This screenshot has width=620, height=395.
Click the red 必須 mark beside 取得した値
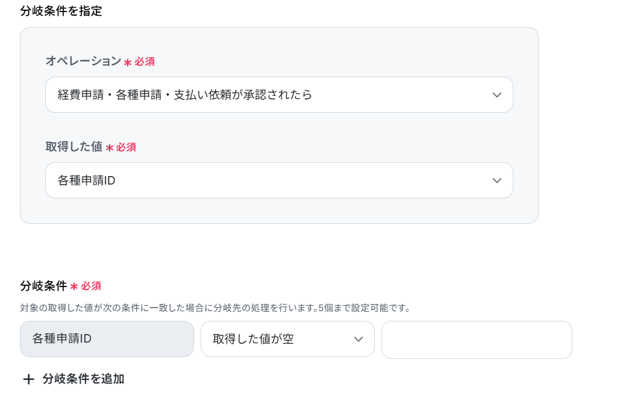[126, 147]
